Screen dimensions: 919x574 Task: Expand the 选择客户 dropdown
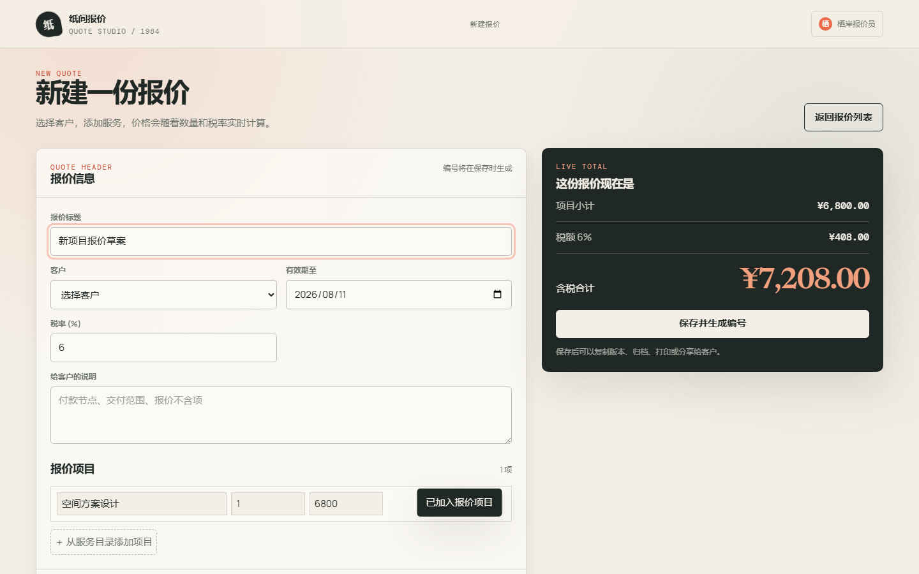point(163,295)
